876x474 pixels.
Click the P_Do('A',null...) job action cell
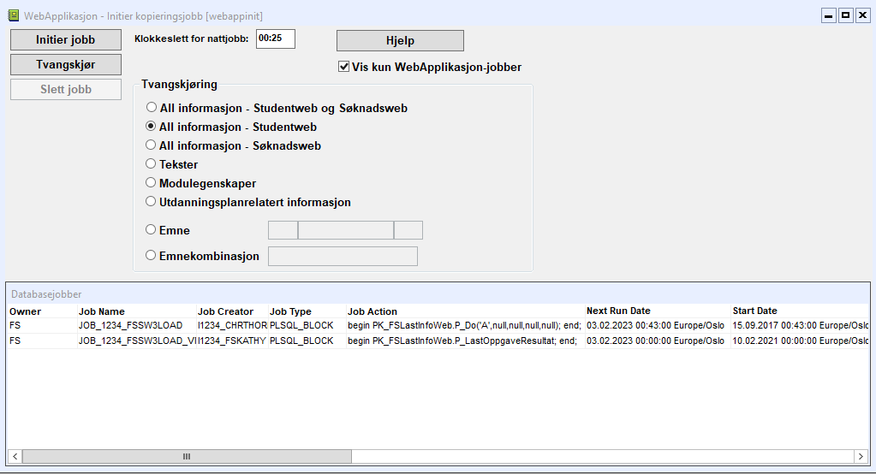coord(464,325)
